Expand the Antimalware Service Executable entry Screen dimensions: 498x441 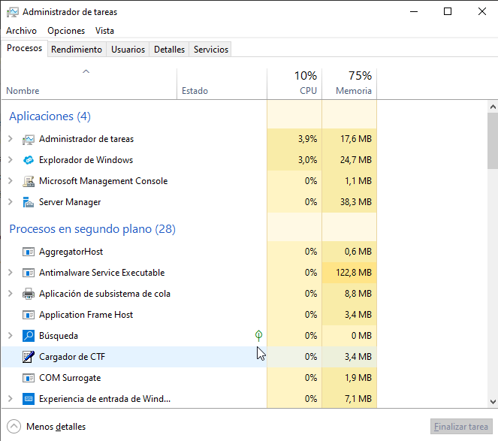(11, 273)
